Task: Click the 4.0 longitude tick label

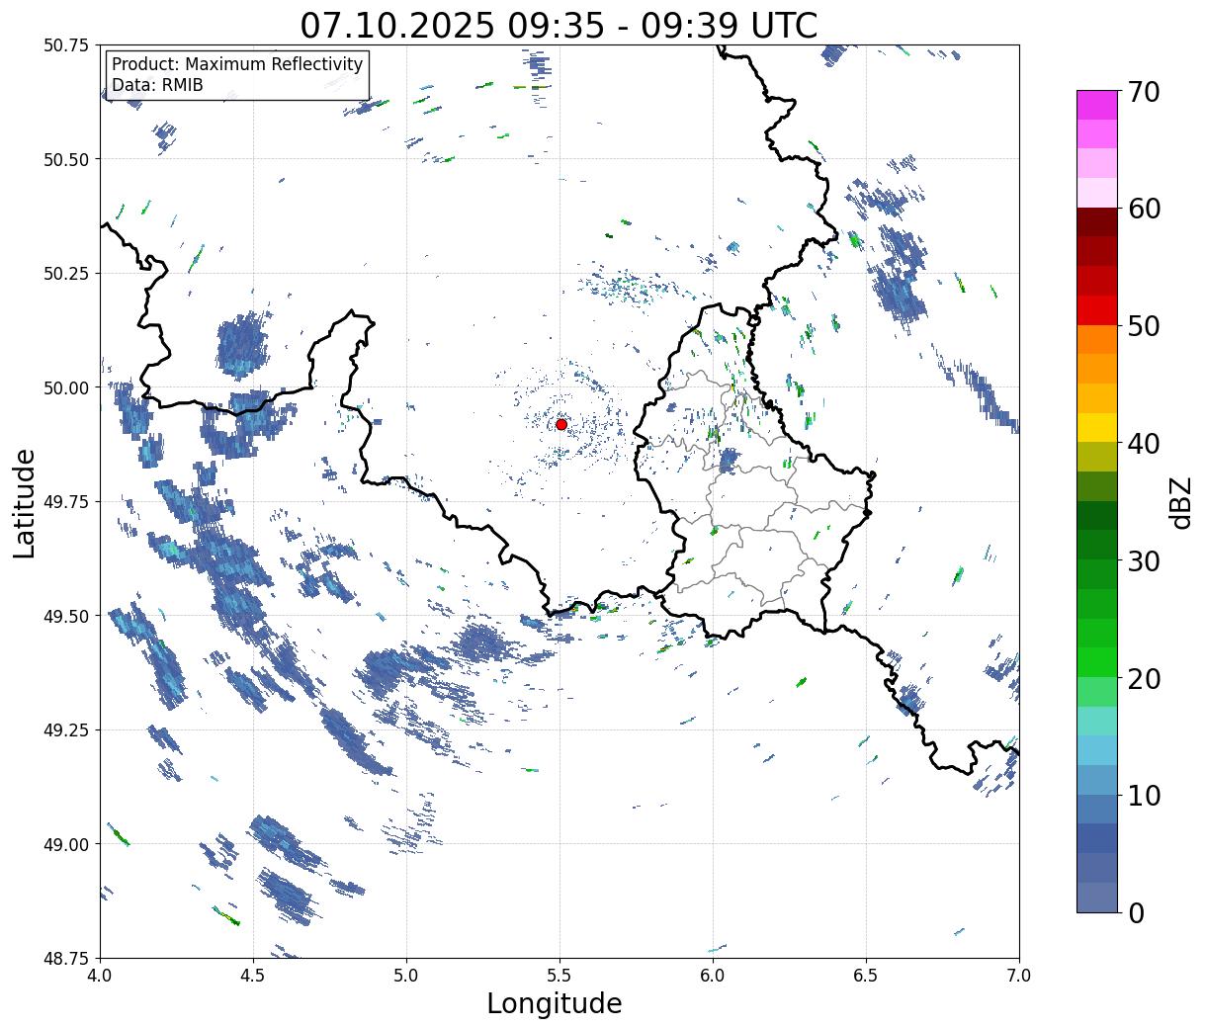Action: 100,976
